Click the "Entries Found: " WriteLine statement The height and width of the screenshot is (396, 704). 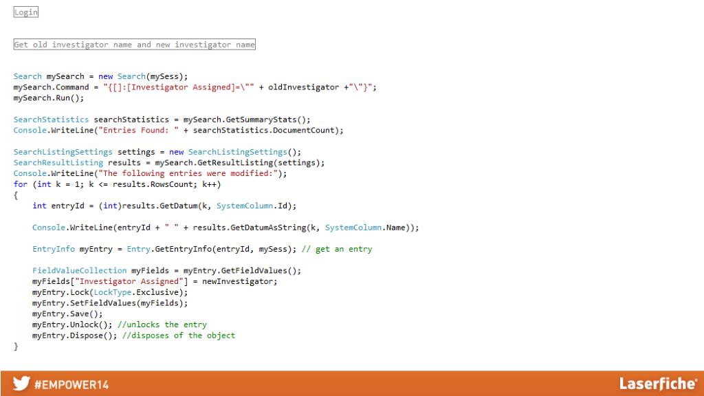(178, 130)
